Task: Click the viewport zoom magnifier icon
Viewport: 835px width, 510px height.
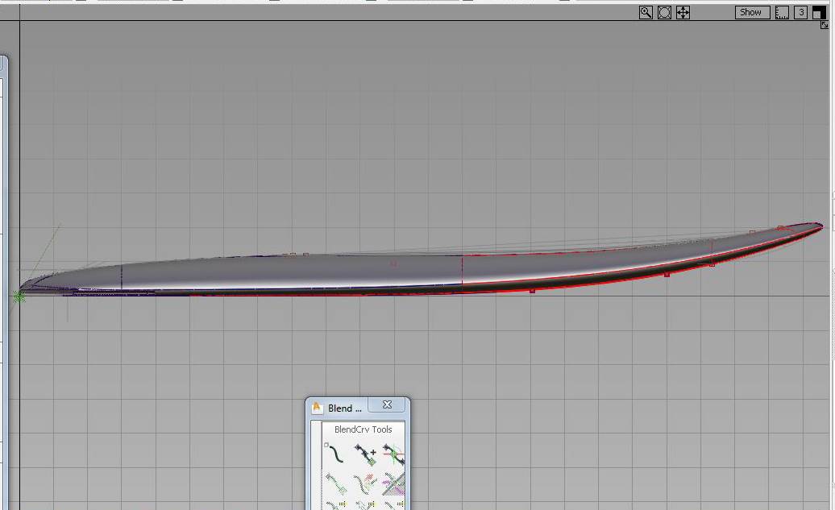Action: coord(646,12)
